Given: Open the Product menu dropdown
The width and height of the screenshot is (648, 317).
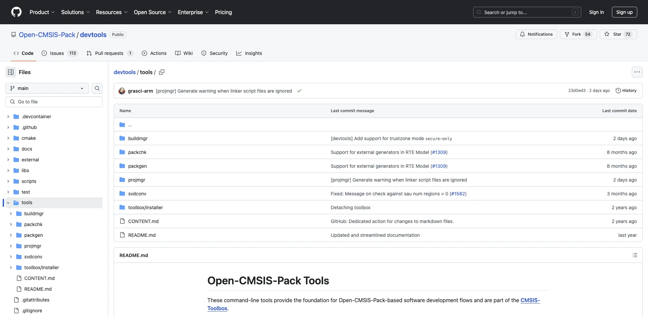Looking at the screenshot, I should (x=42, y=12).
